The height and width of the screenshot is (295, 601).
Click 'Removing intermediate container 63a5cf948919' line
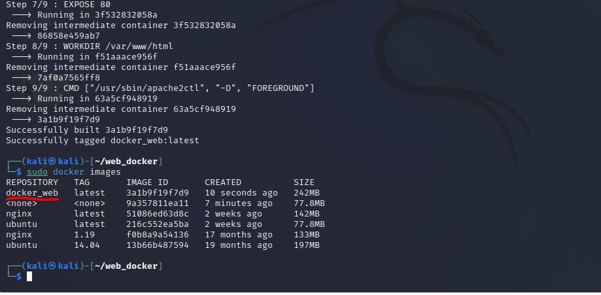(x=121, y=109)
